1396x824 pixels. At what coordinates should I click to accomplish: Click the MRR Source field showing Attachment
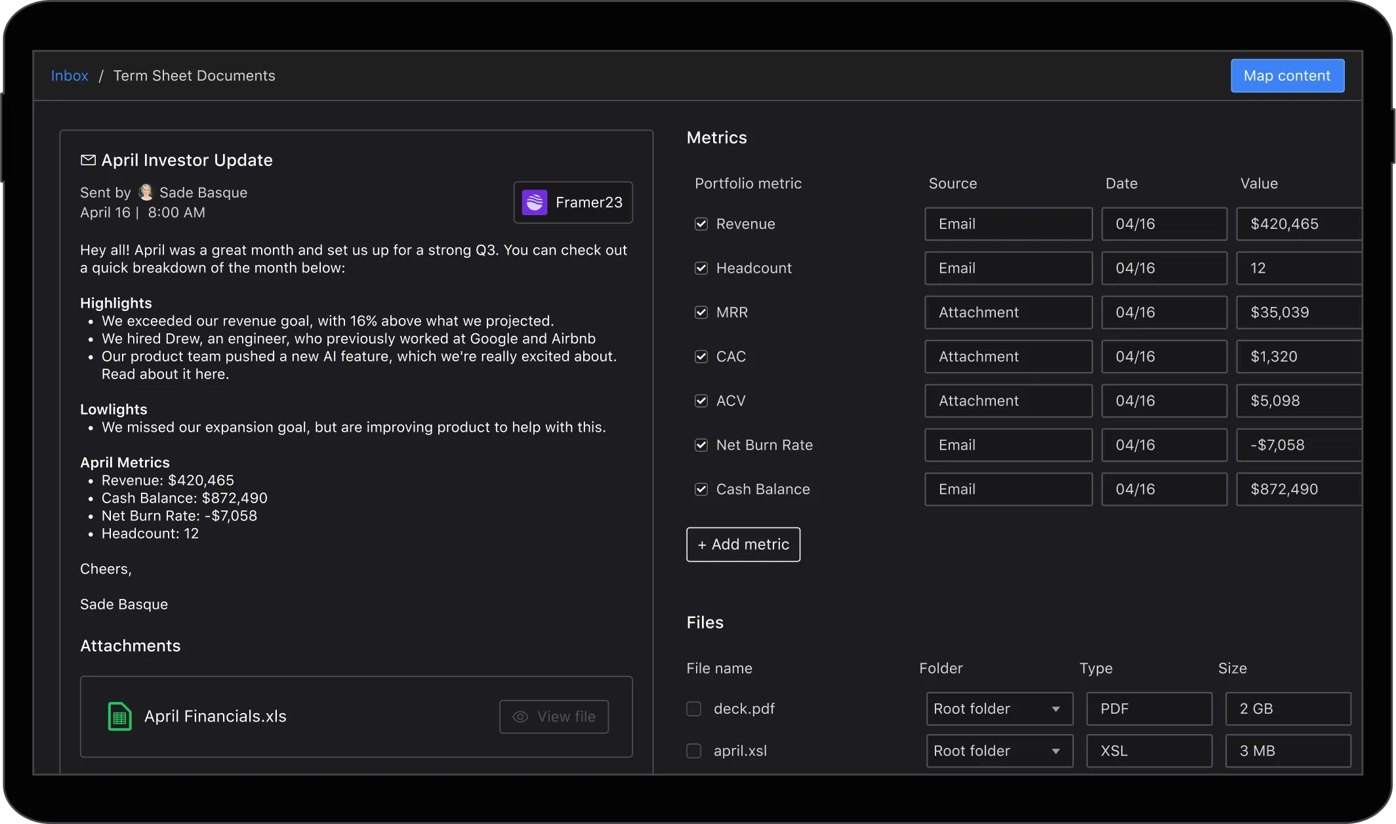(1008, 312)
